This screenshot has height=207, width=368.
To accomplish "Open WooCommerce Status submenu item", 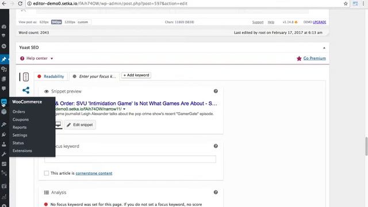I will click(18, 143).
